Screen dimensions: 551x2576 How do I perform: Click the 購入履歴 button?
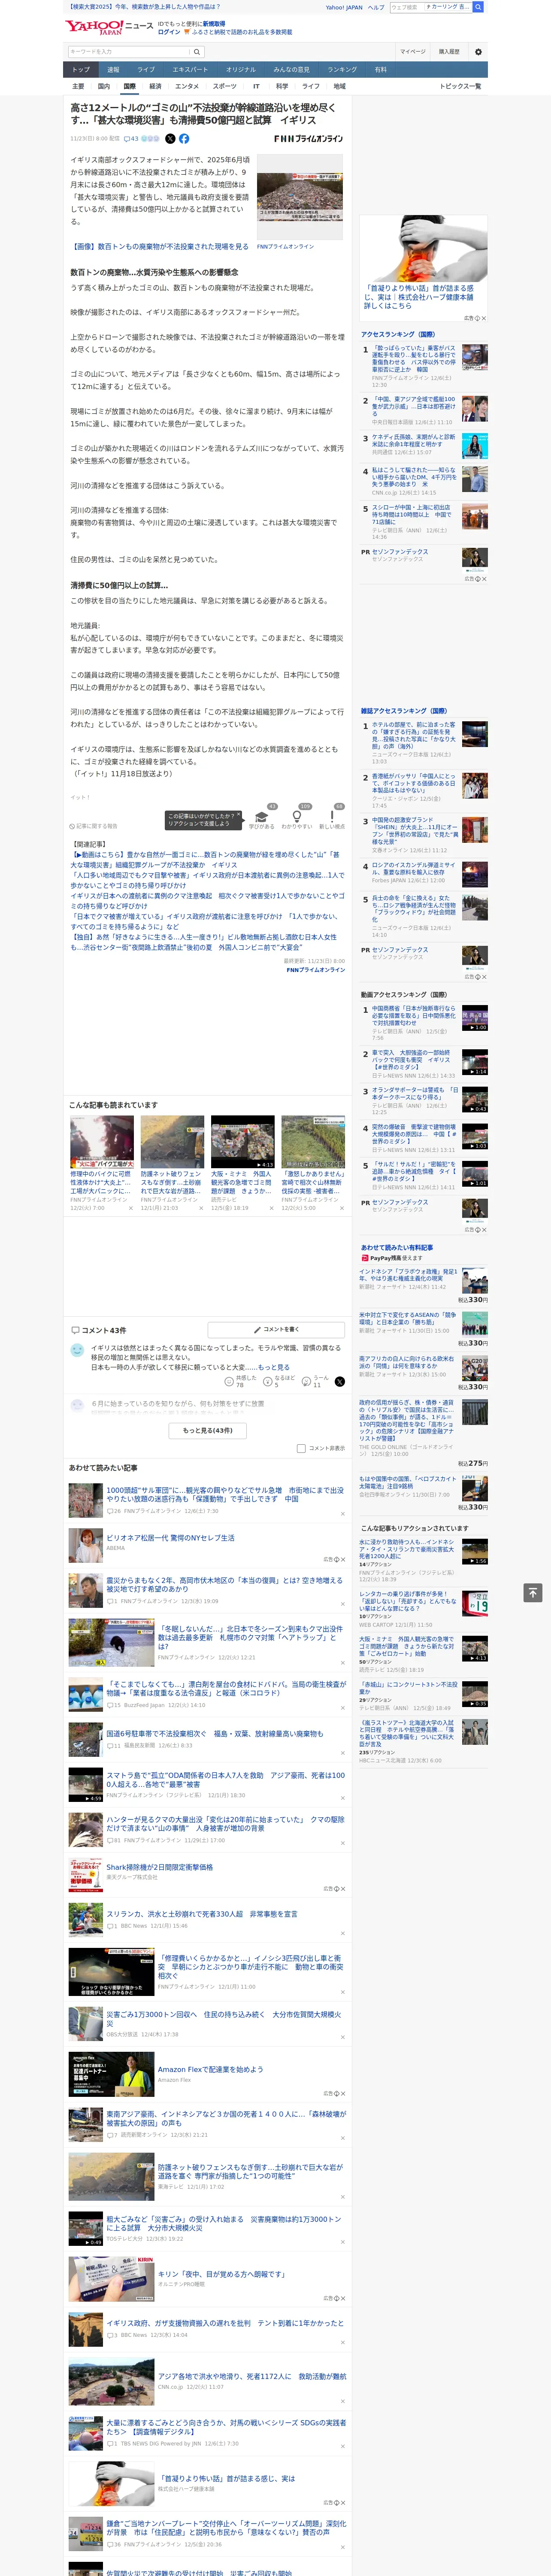pos(449,51)
